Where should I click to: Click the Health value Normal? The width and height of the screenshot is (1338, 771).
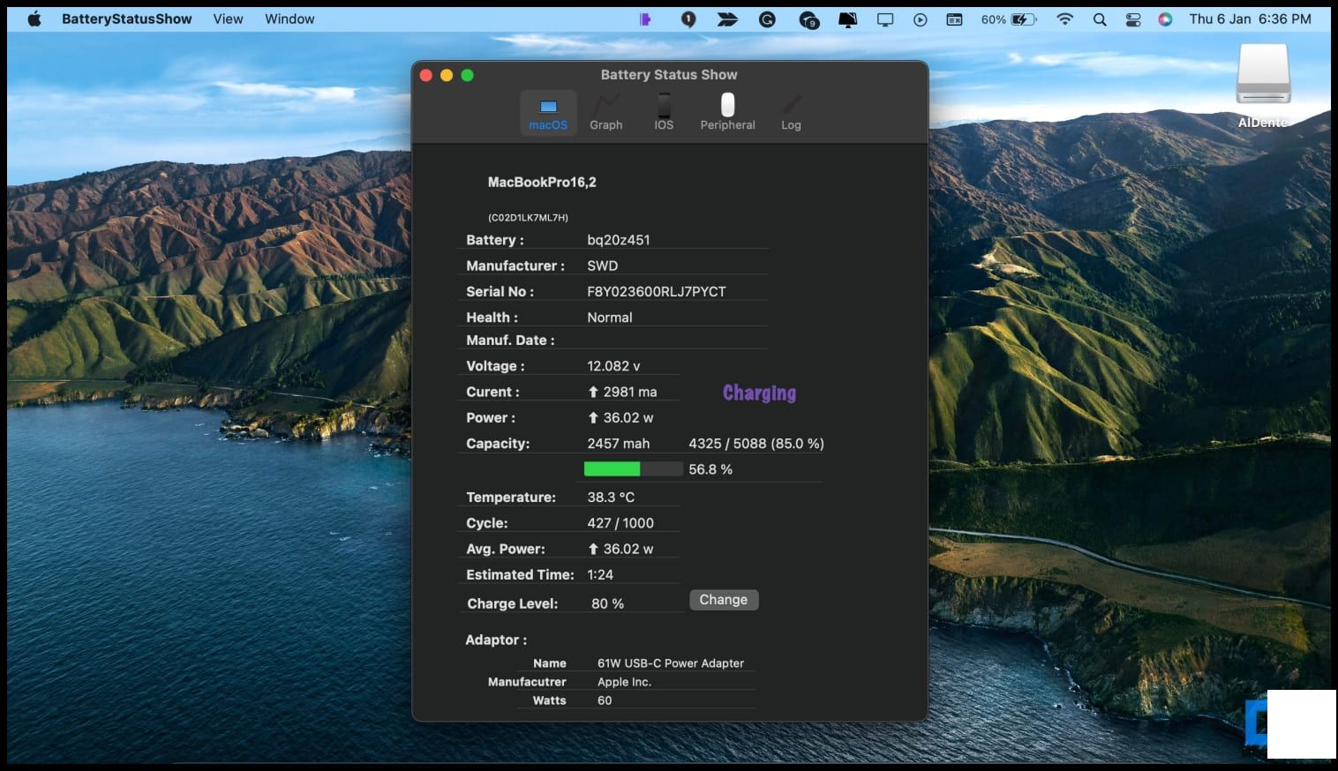(x=610, y=318)
